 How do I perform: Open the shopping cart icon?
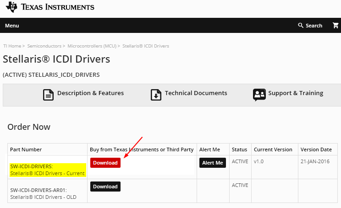pos(335,26)
